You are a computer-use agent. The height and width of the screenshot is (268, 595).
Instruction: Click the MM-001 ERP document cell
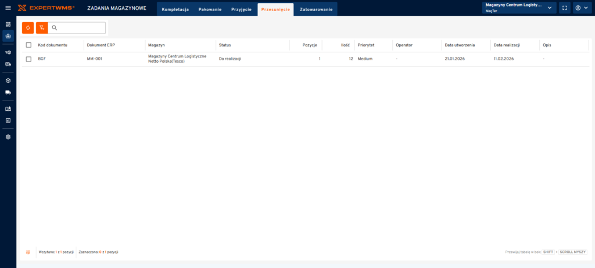point(95,59)
